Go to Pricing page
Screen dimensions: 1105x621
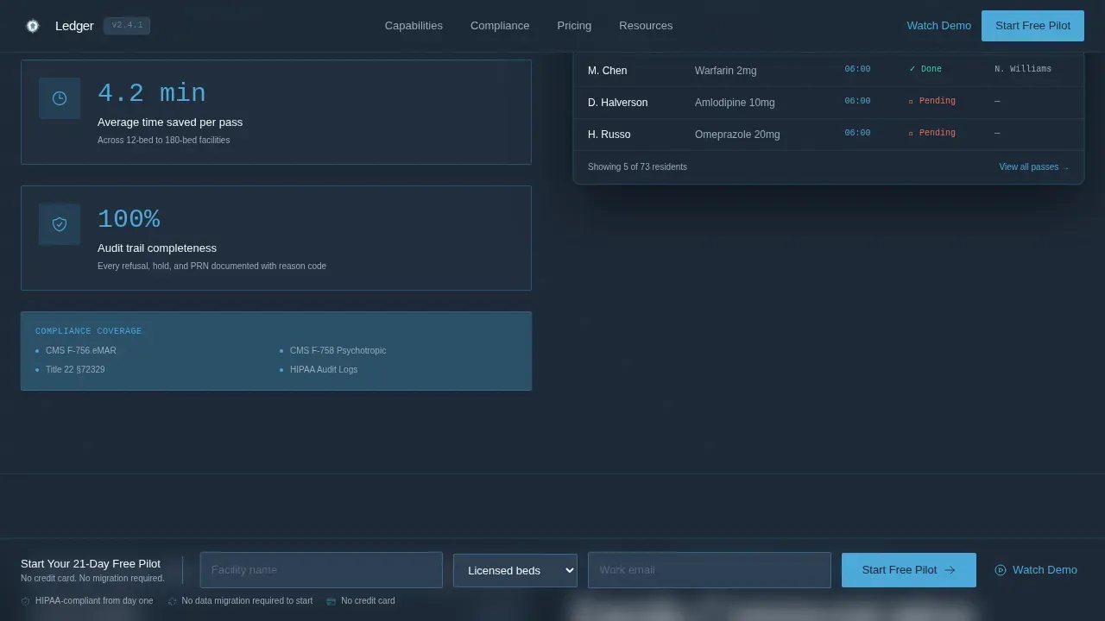coord(574,26)
